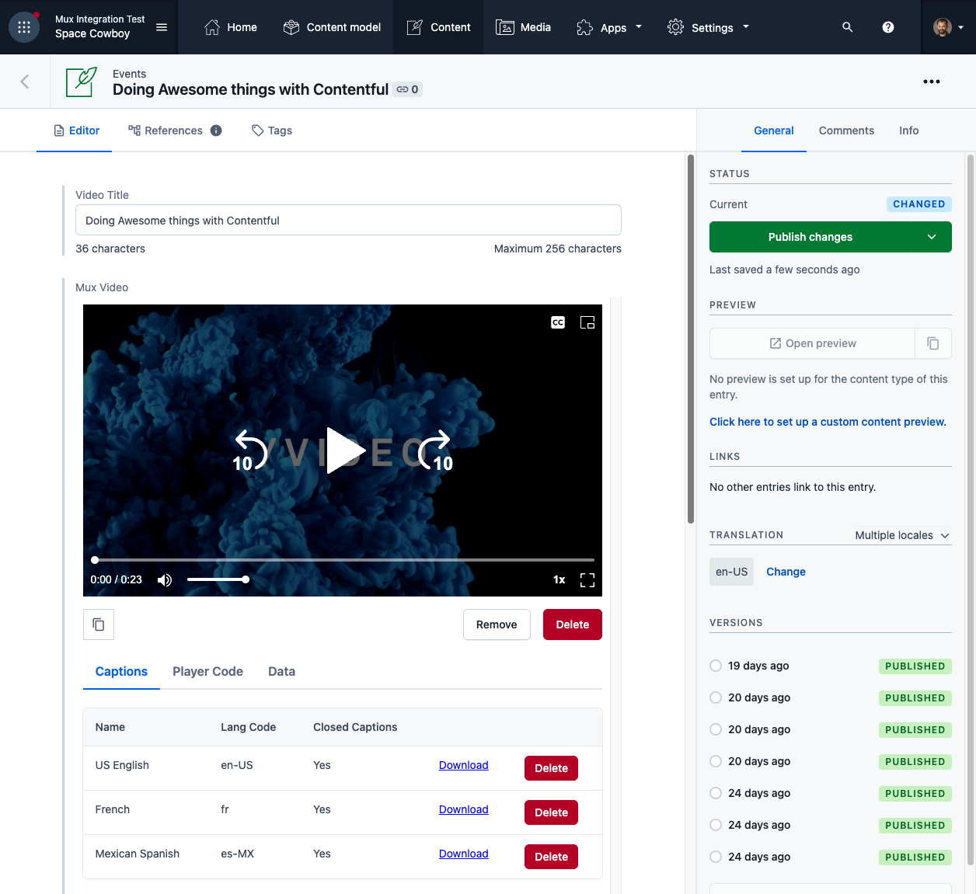Rewind video 10 seconds
976x894 pixels.
click(x=249, y=450)
